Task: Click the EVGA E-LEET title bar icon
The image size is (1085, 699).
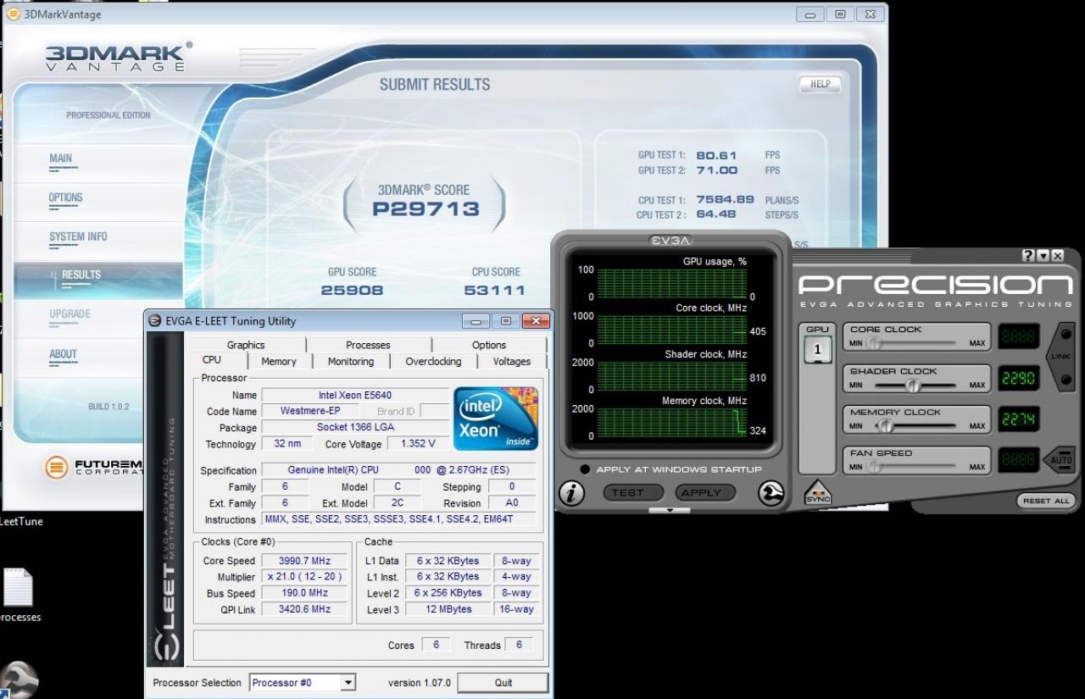Action: coord(154,321)
